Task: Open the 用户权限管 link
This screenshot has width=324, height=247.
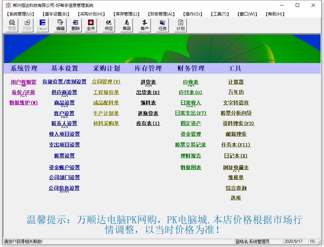Action: (23, 82)
